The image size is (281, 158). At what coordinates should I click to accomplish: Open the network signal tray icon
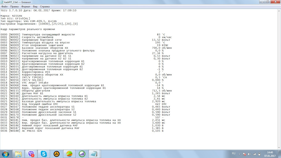[254, 154]
